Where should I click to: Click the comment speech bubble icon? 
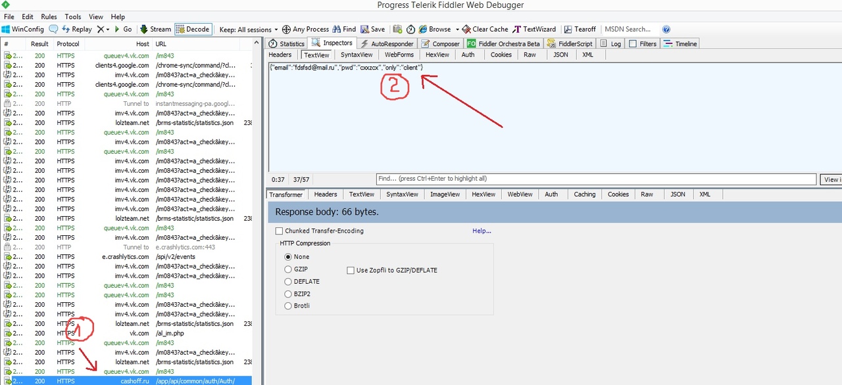pyautogui.click(x=53, y=30)
